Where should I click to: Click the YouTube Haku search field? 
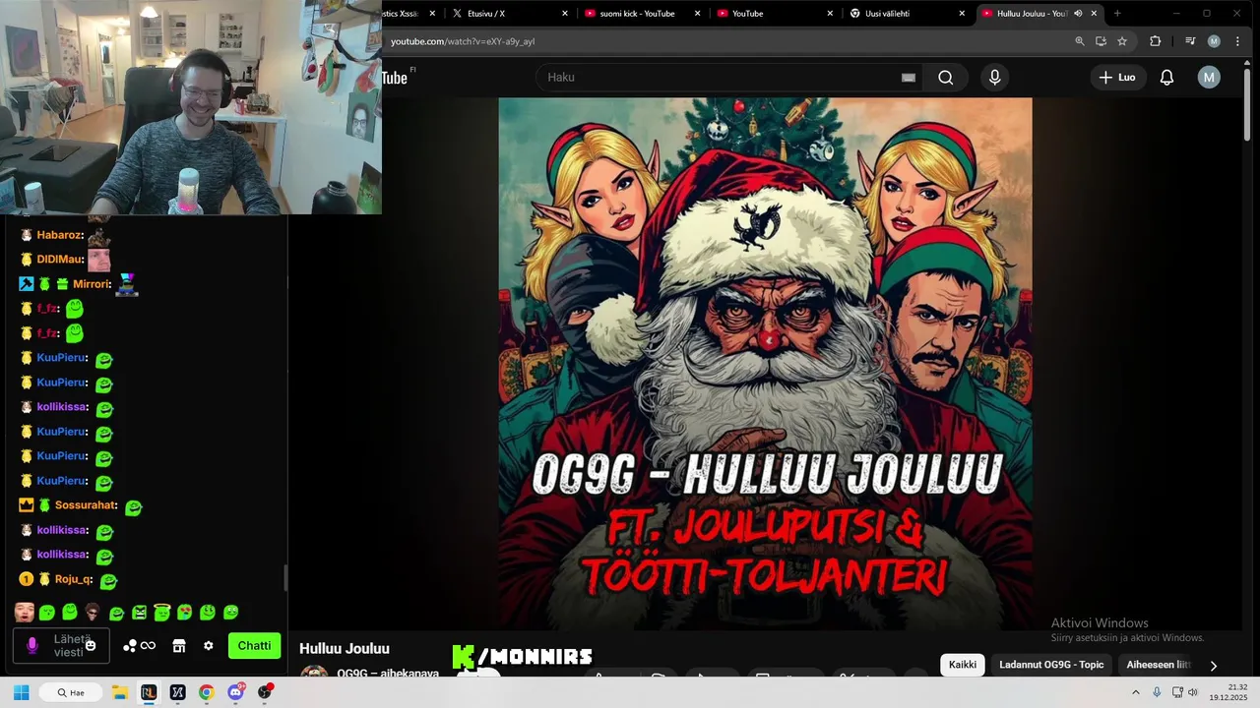pyautogui.click(x=729, y=78)
